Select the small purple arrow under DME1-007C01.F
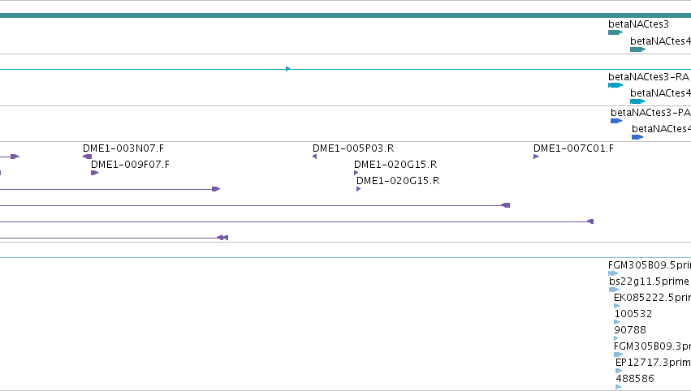 click(x=536, y=157)
